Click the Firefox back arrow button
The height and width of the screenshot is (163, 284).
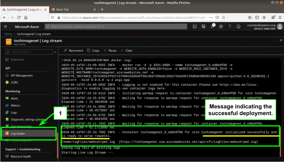[5, 17]
